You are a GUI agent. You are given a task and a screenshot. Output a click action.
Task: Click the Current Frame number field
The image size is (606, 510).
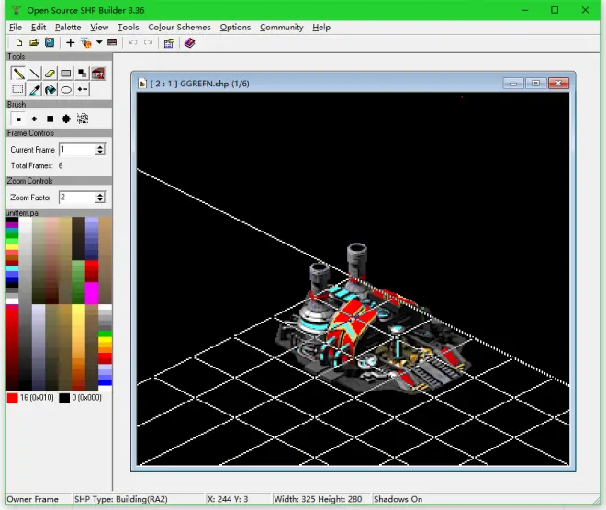tap(77, 149)
